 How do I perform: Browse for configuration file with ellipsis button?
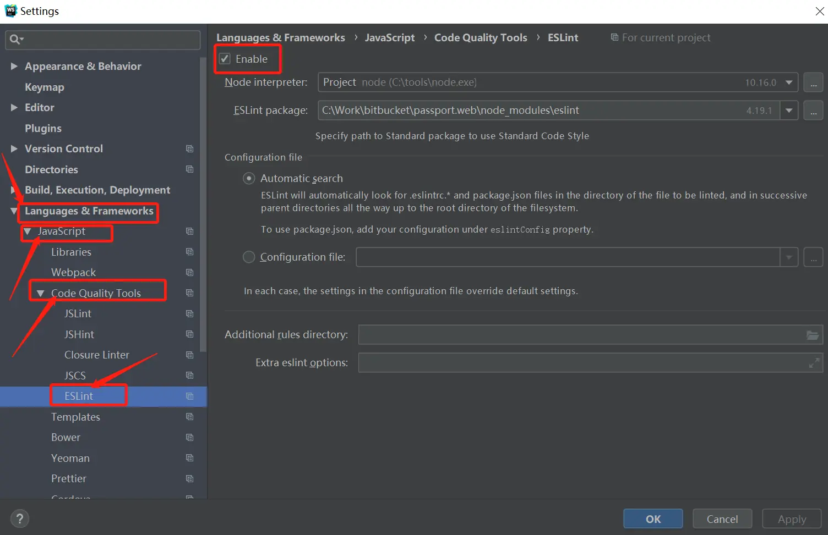(x=813, y=257)
